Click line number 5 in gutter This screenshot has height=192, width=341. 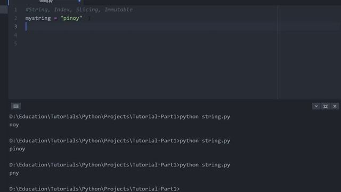click(15, 44)
